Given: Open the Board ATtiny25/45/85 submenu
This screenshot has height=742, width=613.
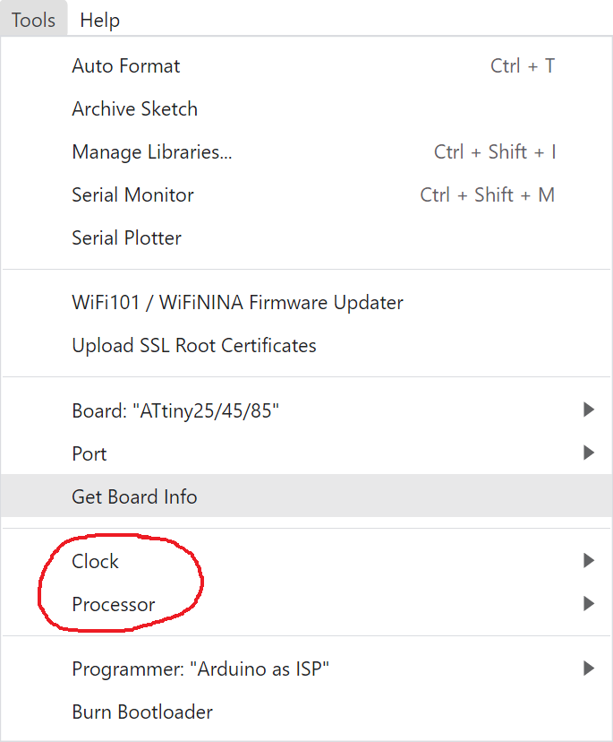Looking at the screenshot, I should [175, 410].
